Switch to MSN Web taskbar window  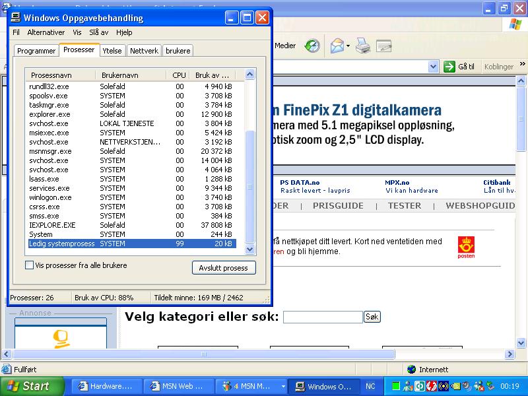179,387
